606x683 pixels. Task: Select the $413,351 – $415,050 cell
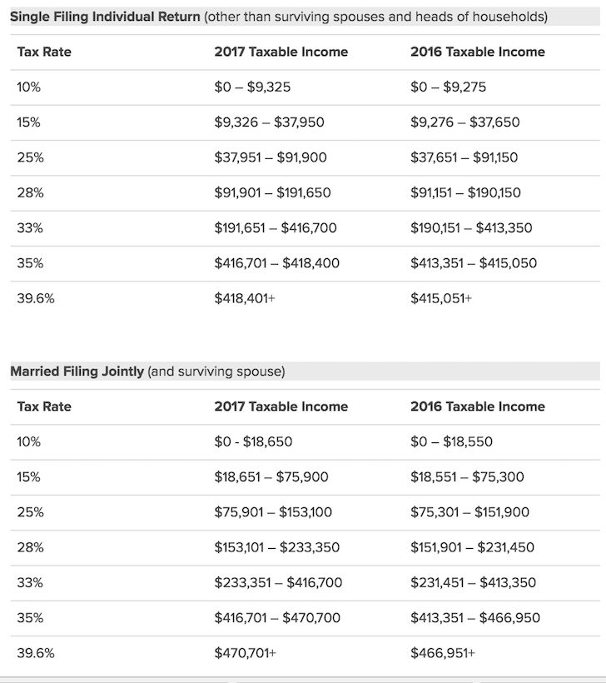click(x=473, y=263)
